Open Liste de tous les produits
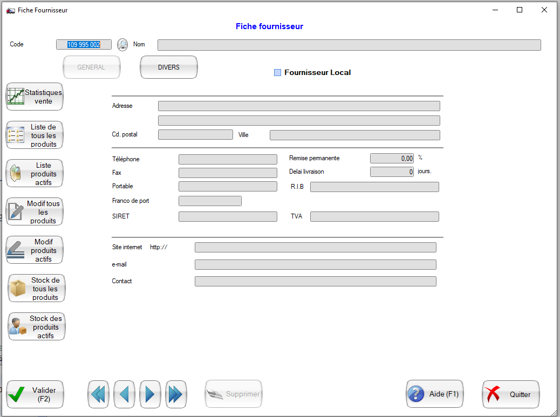This screenshot has width=560, height=417. point(35,135)
